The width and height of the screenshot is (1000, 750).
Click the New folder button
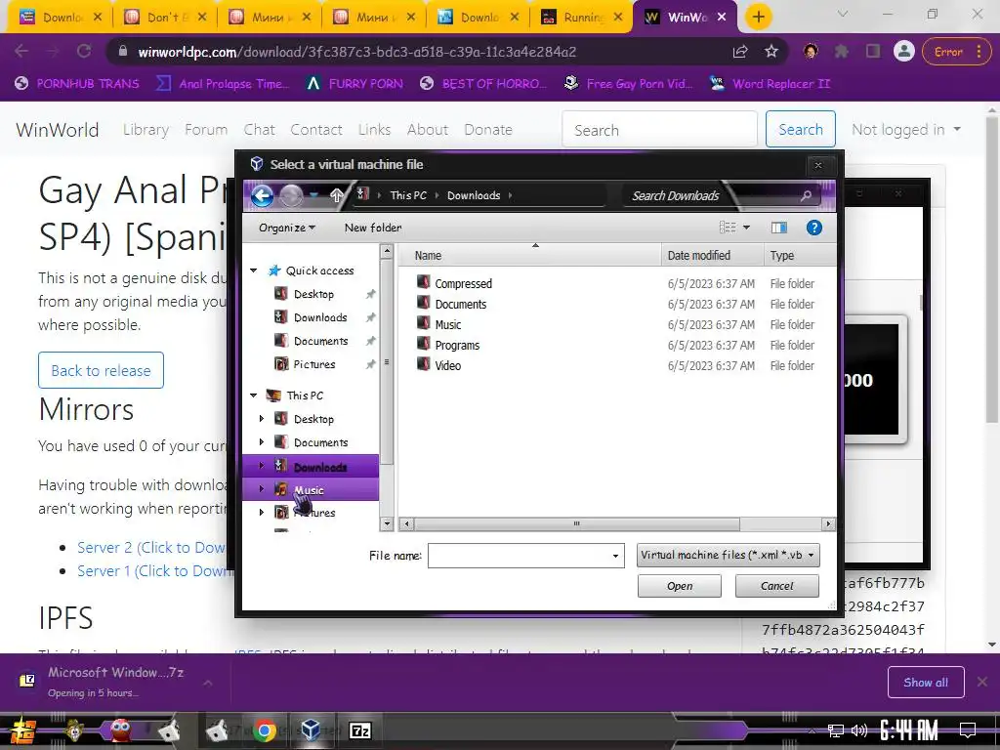coord(373,228)
